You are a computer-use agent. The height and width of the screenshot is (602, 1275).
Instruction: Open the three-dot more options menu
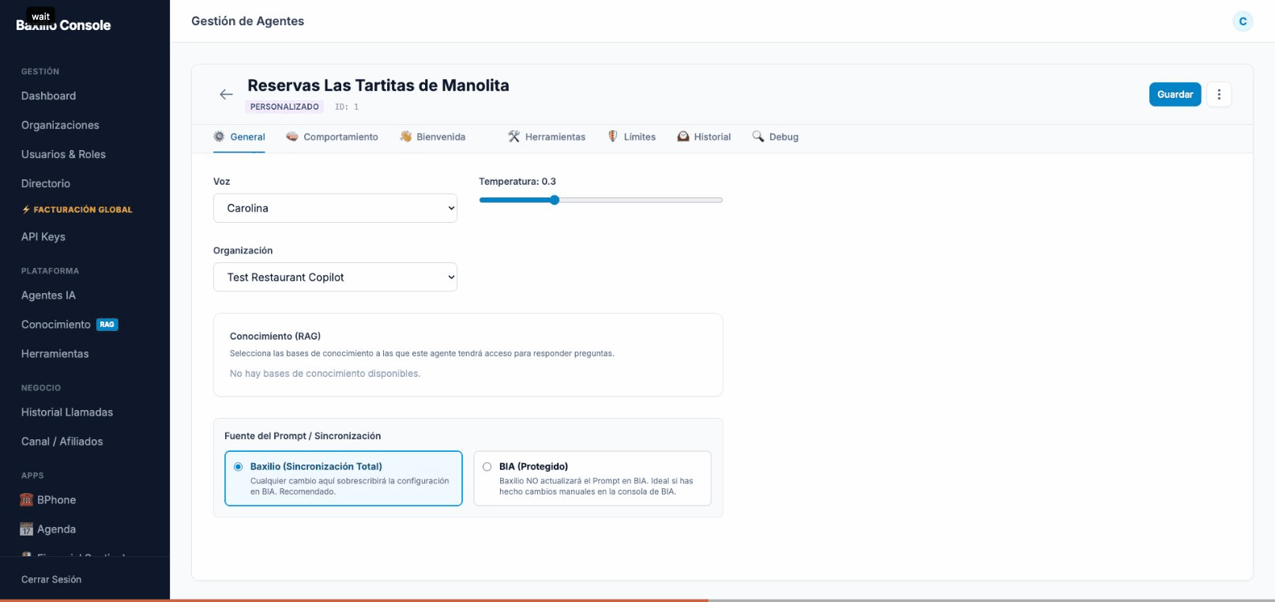click(1219, 94)
